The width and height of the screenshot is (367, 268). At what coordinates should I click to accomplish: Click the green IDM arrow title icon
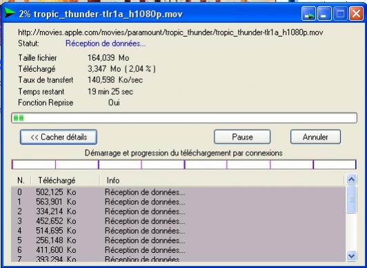click(10, 13)
